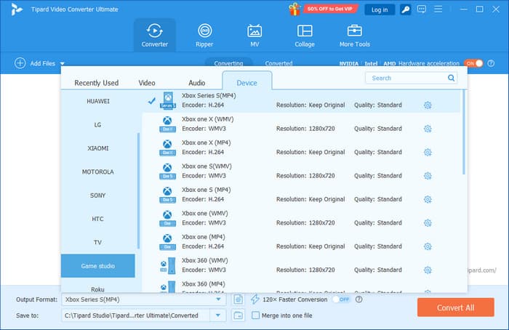
Task: Expand the Save to path dropdown
Action: (218, 315)
